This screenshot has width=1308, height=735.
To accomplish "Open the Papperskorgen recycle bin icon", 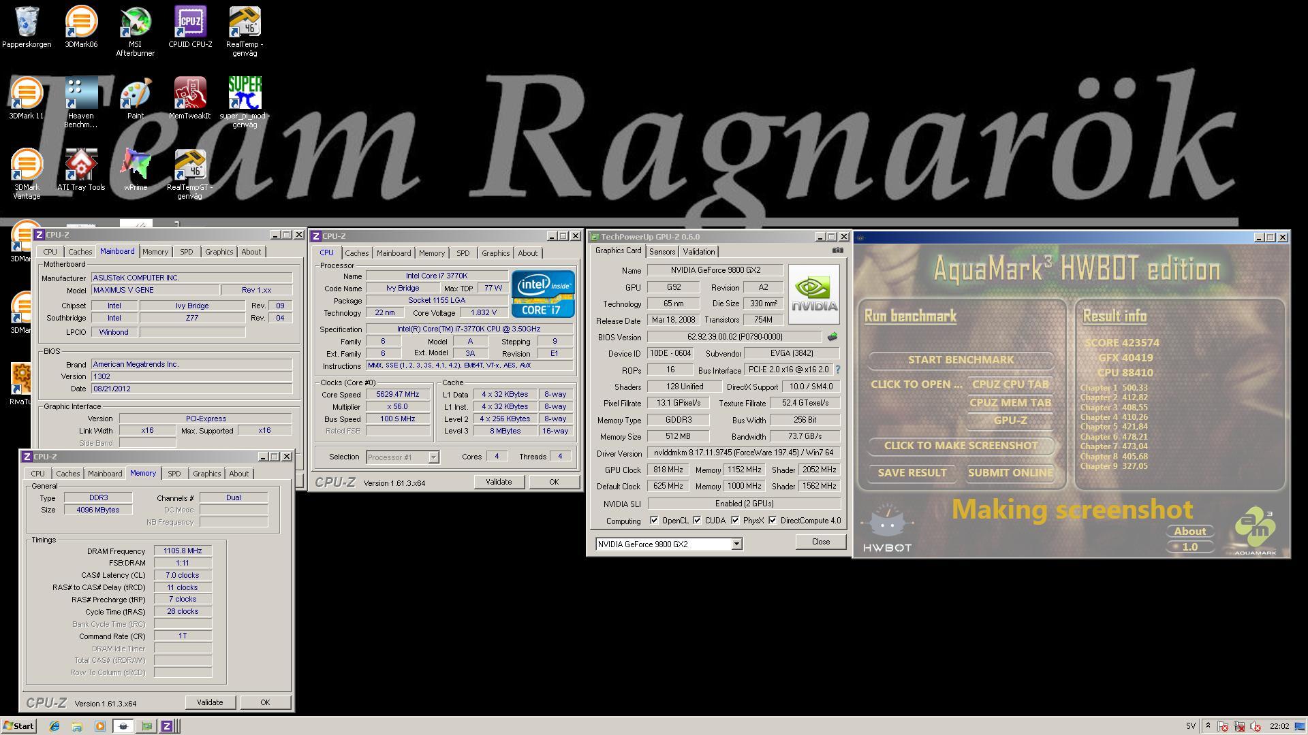I will (27, 27).
